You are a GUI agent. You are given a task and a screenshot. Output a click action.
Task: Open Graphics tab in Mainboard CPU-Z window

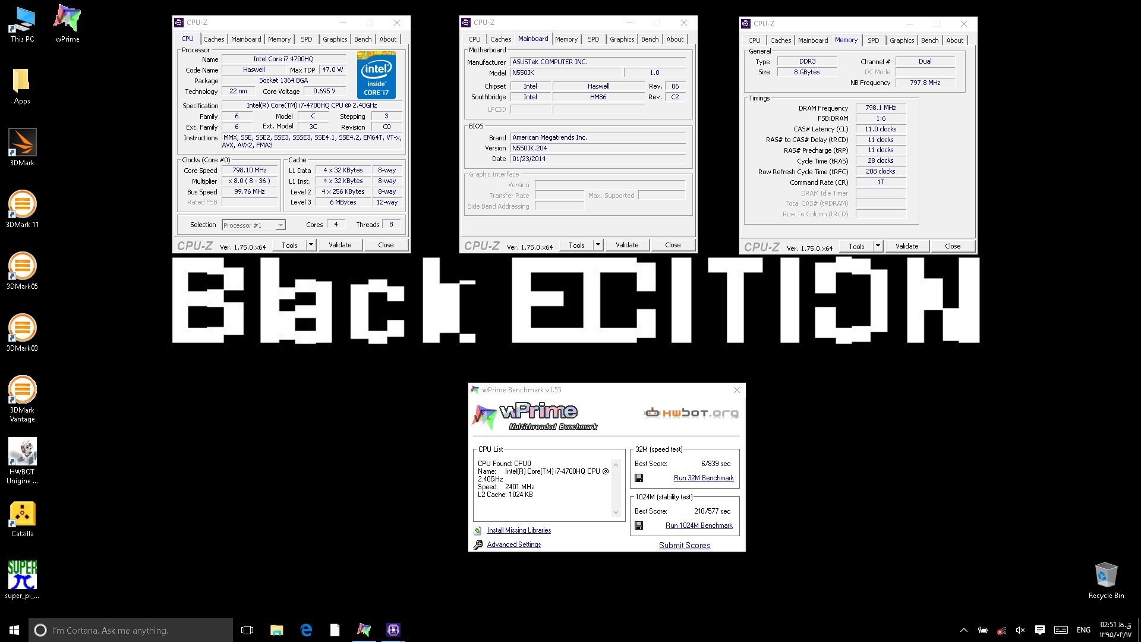622,39
